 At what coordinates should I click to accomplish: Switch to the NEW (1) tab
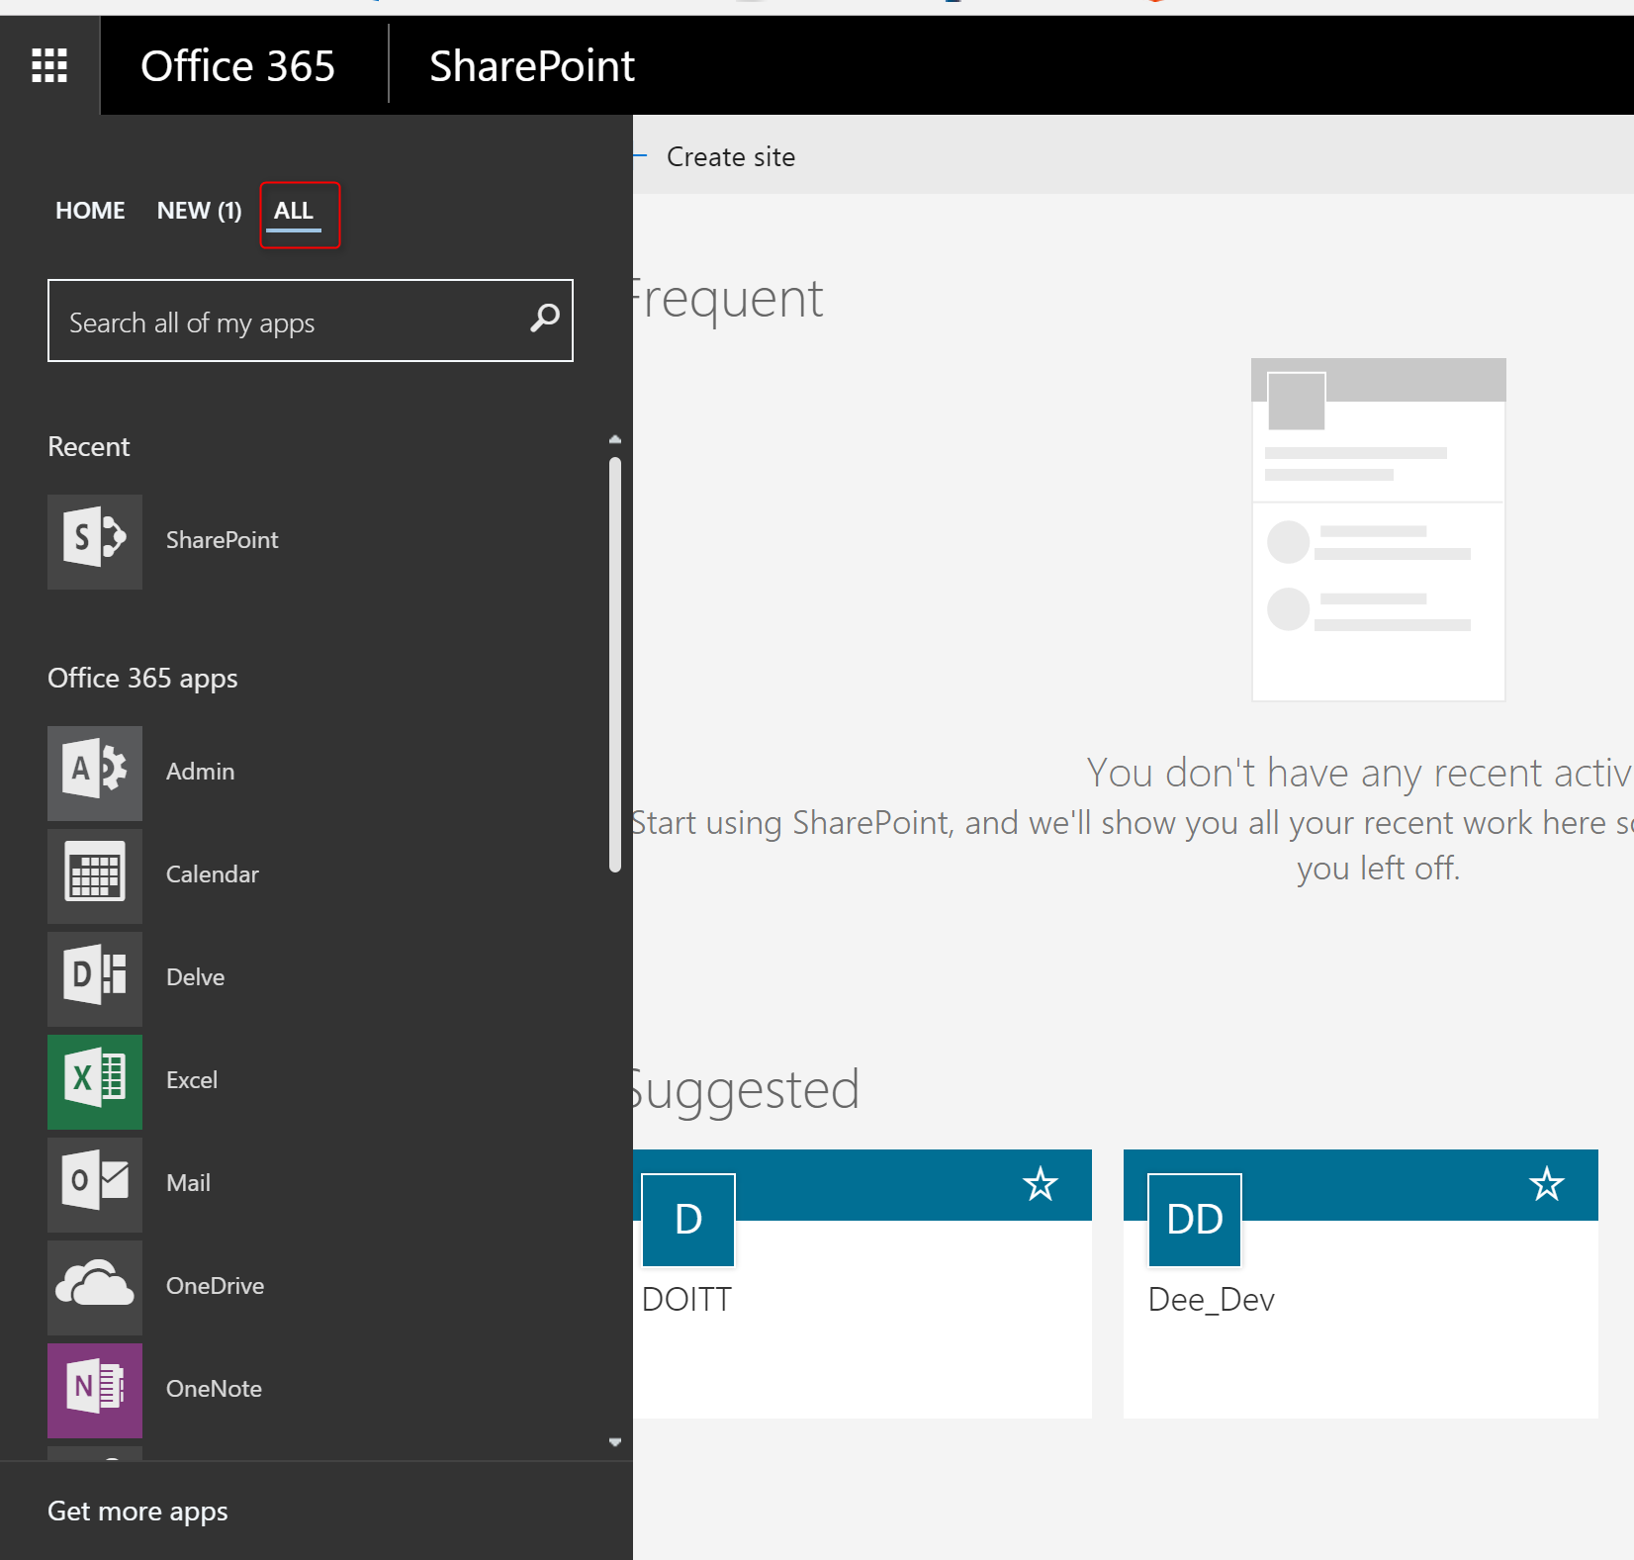point(199,211)
